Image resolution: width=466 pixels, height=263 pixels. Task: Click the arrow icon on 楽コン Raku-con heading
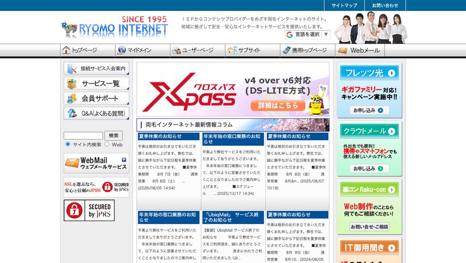coord(392,190)
